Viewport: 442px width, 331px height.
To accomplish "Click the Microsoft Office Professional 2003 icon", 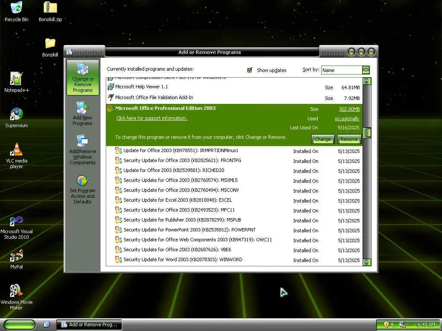I will pos(110,108).
